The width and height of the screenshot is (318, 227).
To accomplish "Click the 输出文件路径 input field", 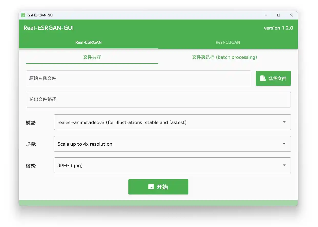I will [x=158, y=99].
